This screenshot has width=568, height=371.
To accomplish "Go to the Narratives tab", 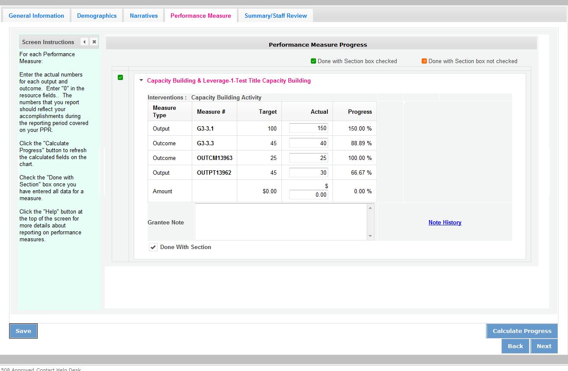I will [x=144, y=16].
